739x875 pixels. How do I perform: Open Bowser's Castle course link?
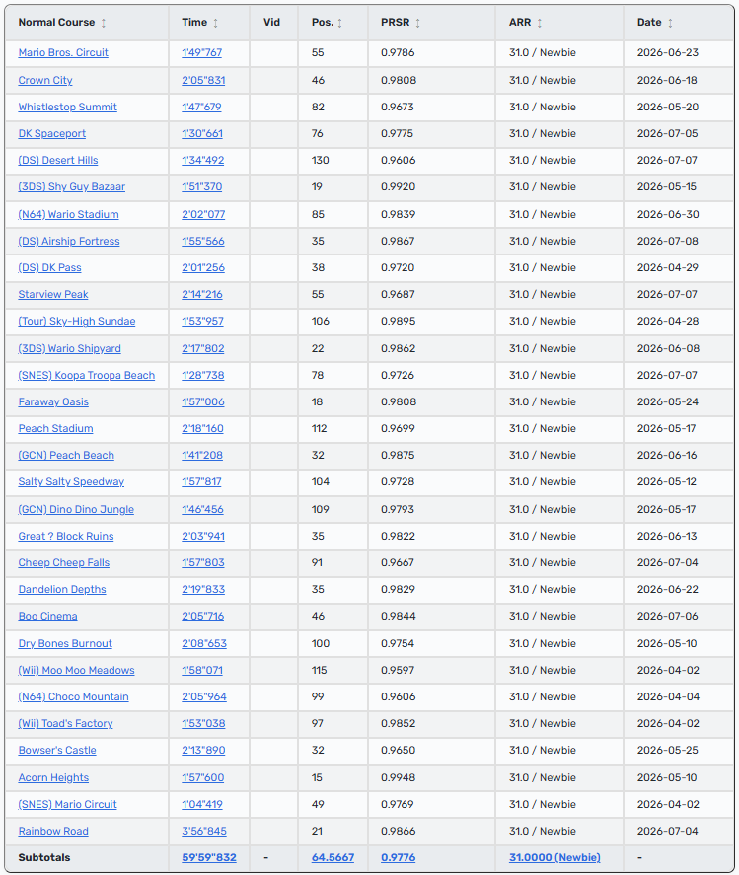tap(57, 751)
